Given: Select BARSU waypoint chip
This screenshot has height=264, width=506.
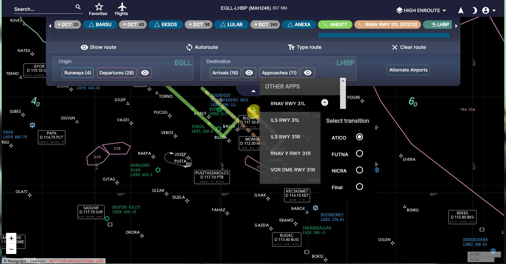Looking at the screenshot, I should tap(100, 25).
